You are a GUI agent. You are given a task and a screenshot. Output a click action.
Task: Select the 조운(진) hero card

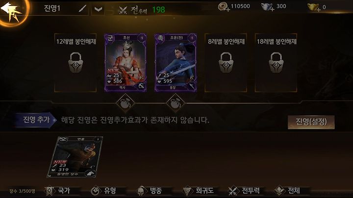coord(176,63)
